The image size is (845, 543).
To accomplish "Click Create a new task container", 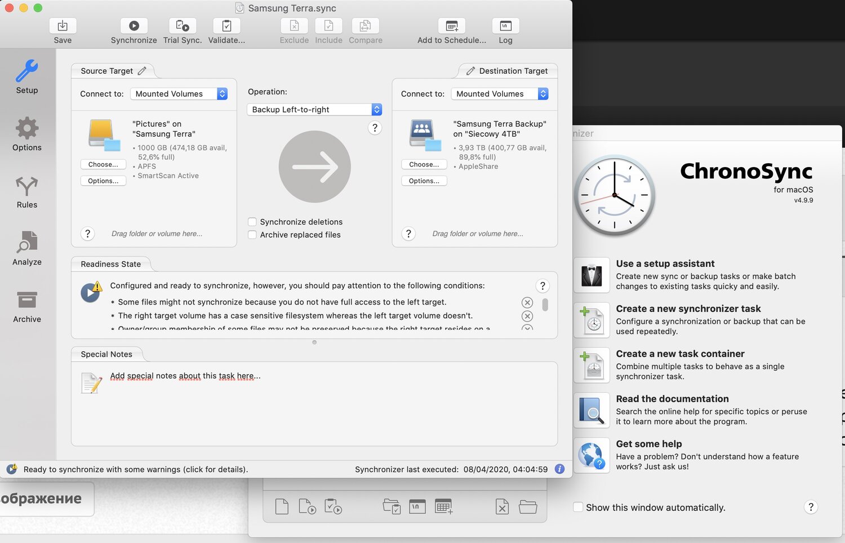I will coord(681,353).
